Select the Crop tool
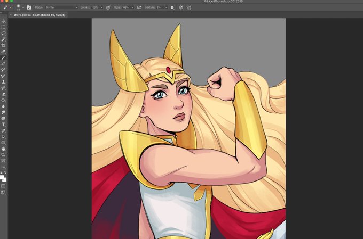 click(x=3, y=45)
